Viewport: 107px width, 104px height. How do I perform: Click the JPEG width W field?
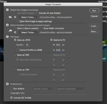pyautogui.click(x=59, y=45)
